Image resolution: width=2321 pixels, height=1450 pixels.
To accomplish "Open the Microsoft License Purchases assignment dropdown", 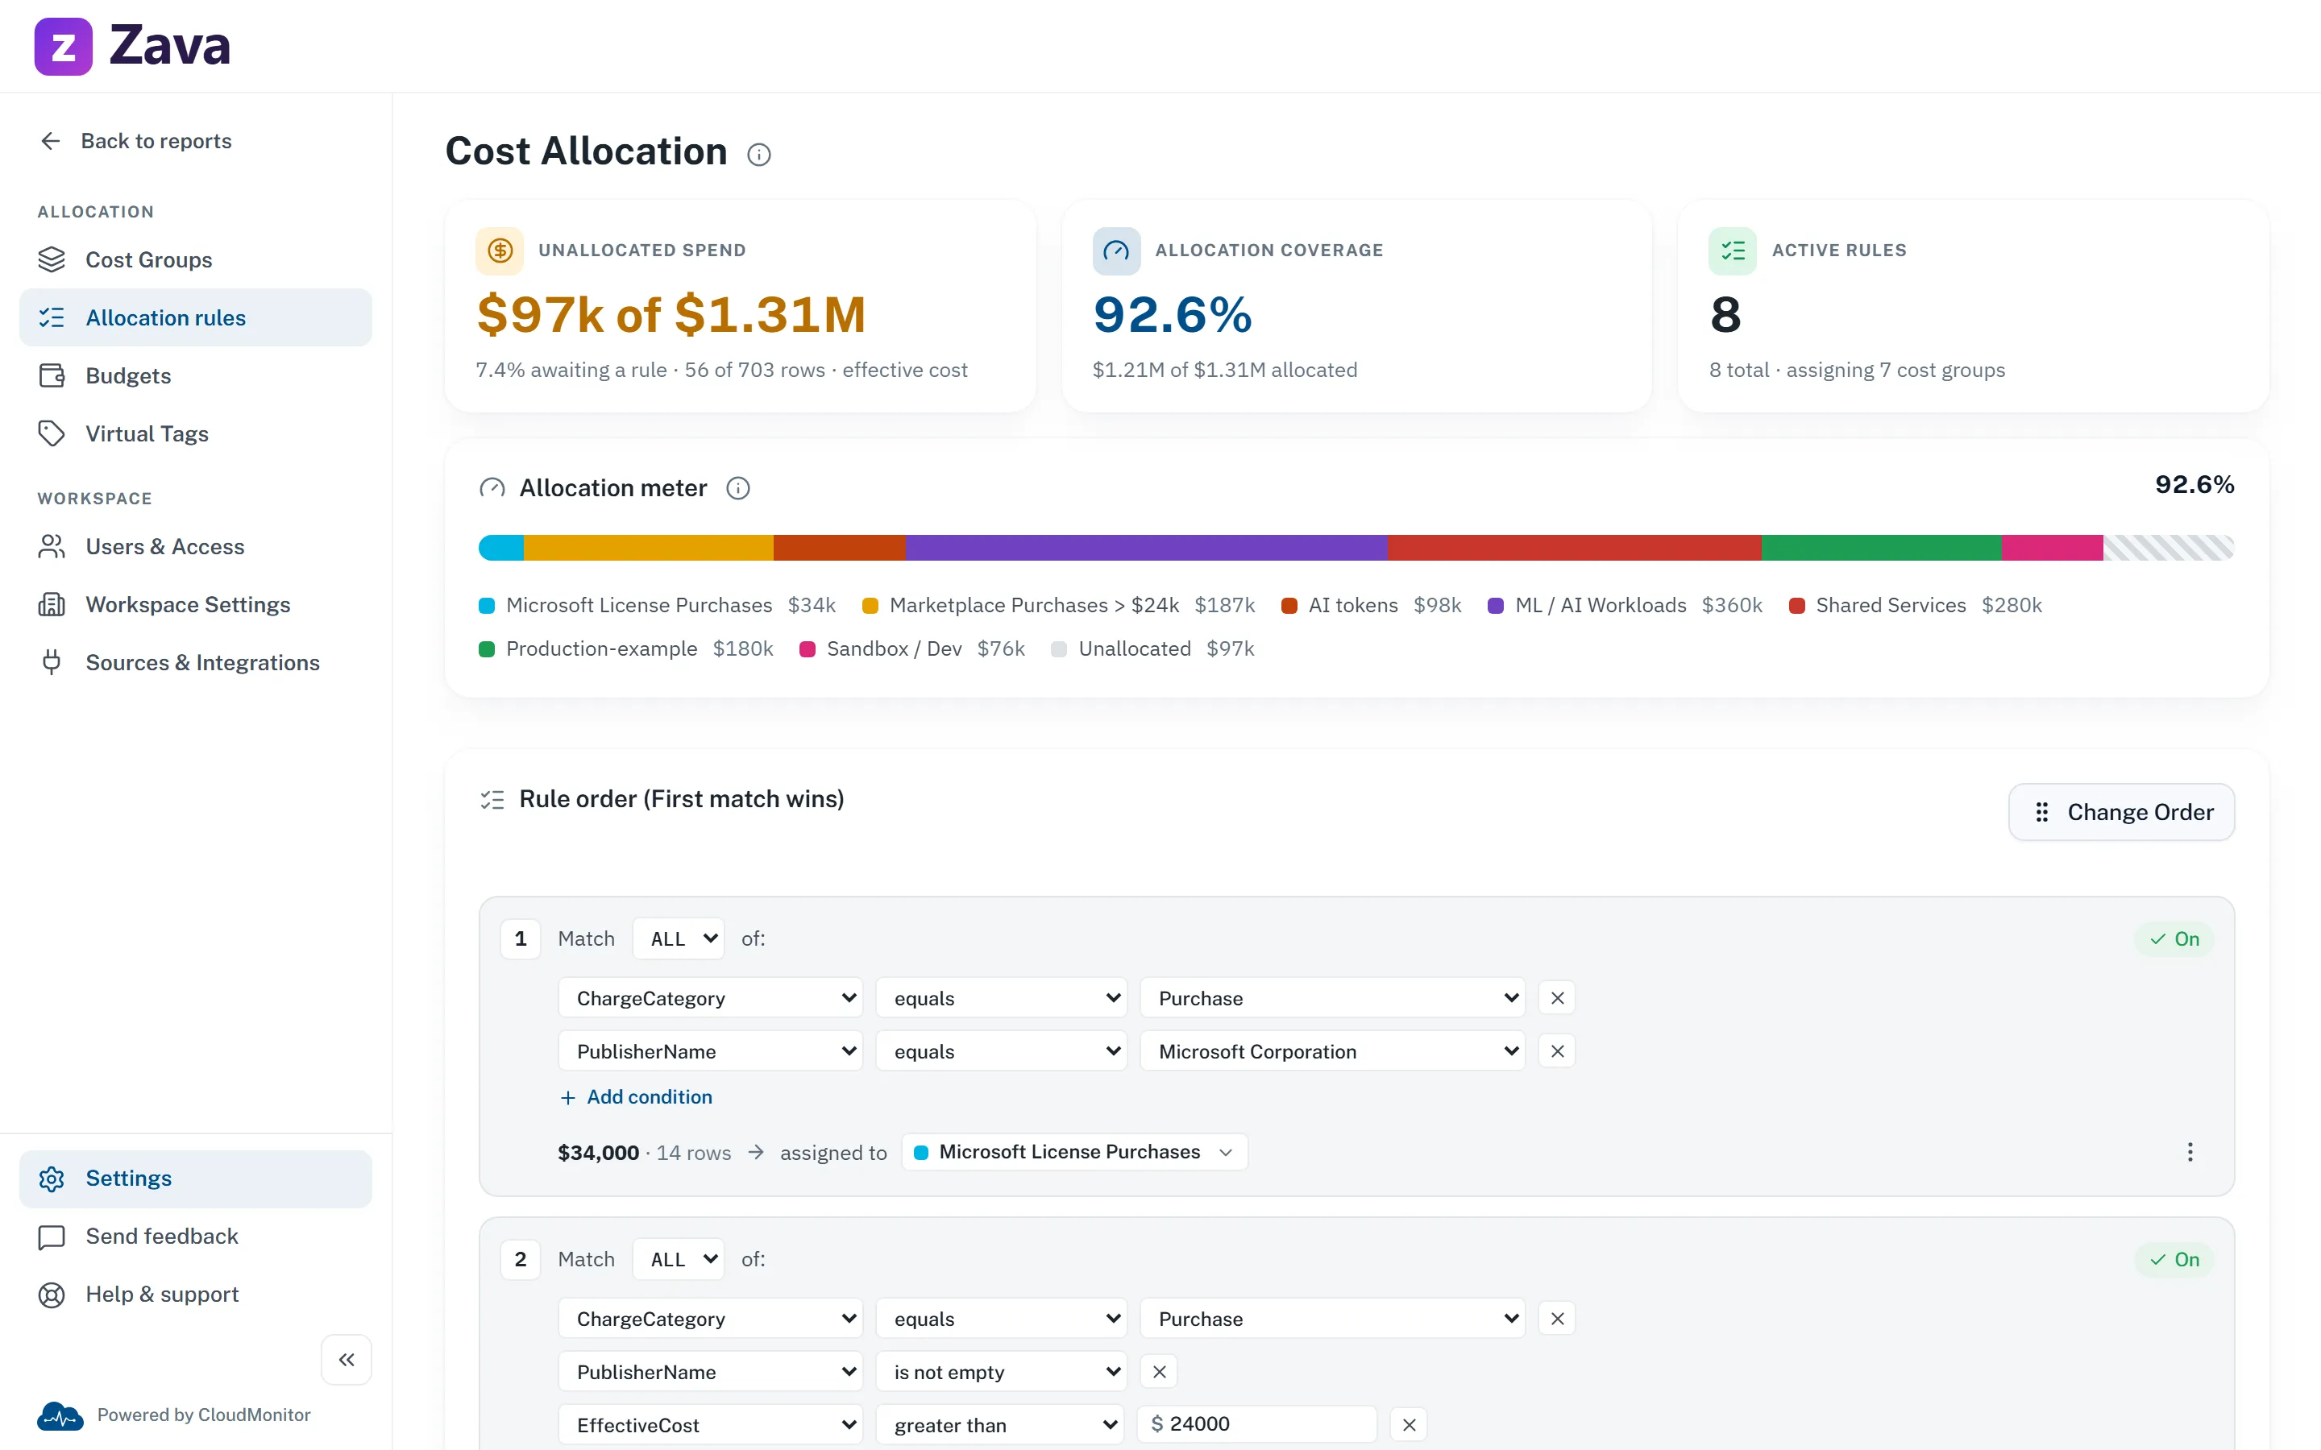I will pos(1074,1152).
